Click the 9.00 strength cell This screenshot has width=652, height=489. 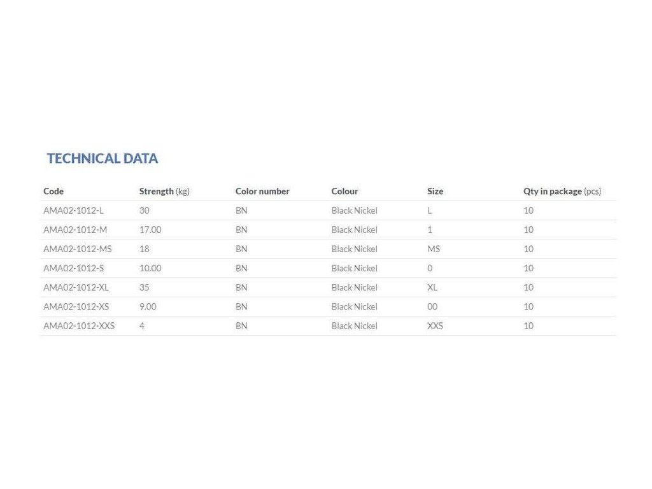148,306
